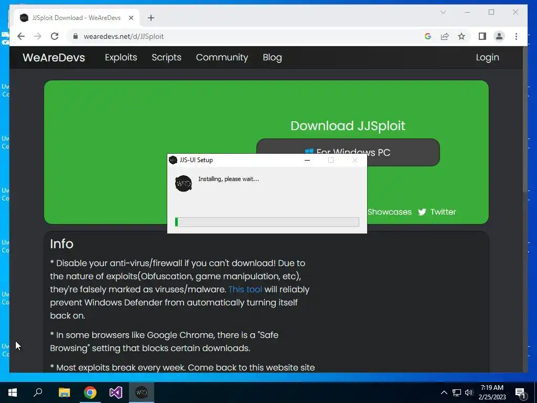Select the JJSploit Download - WeAreDevs tab

[x=77, y=18]
